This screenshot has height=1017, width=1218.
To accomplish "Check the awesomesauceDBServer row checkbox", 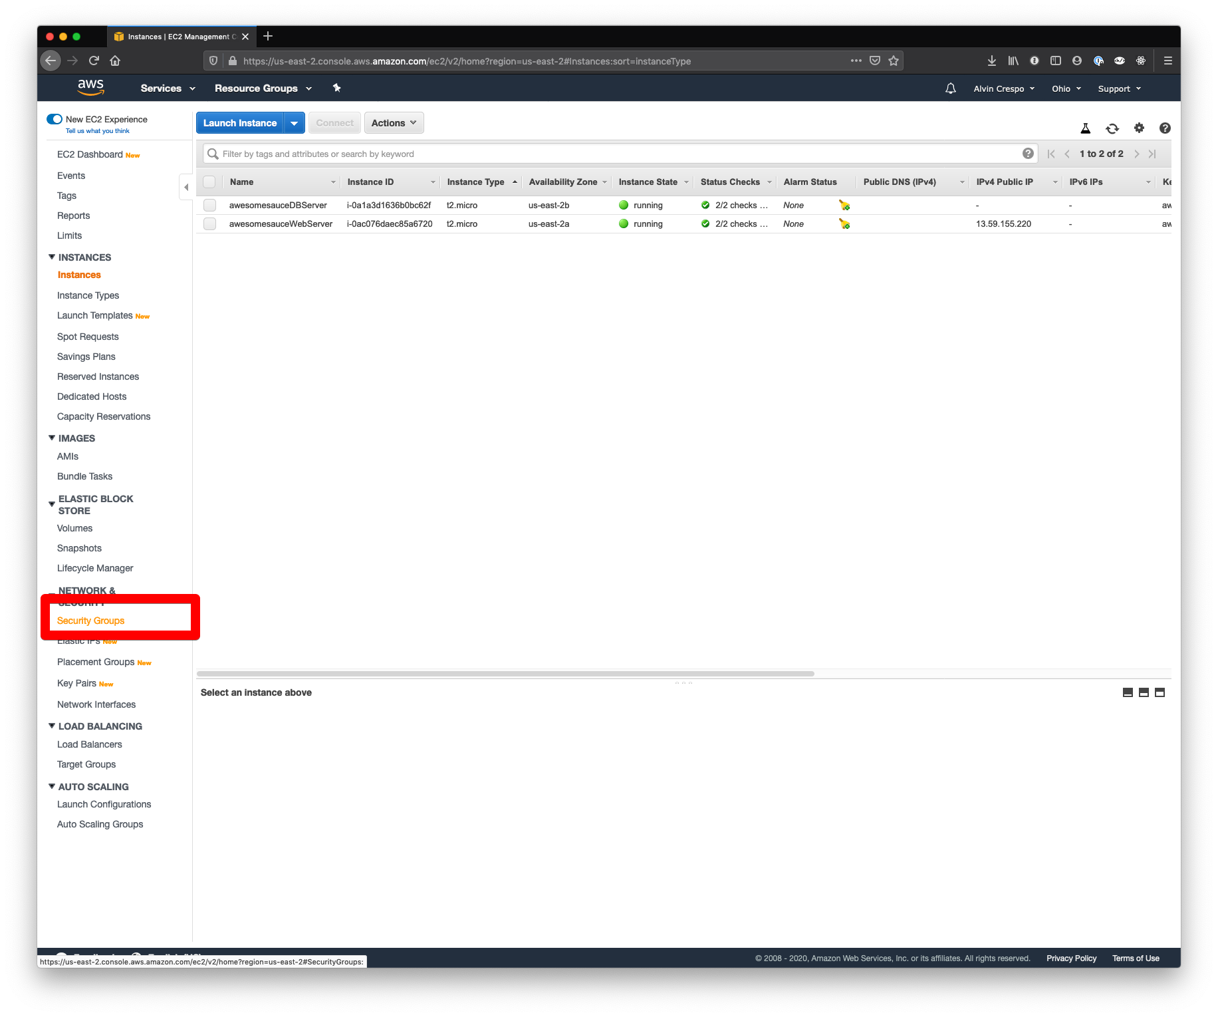I will point(209,205).
